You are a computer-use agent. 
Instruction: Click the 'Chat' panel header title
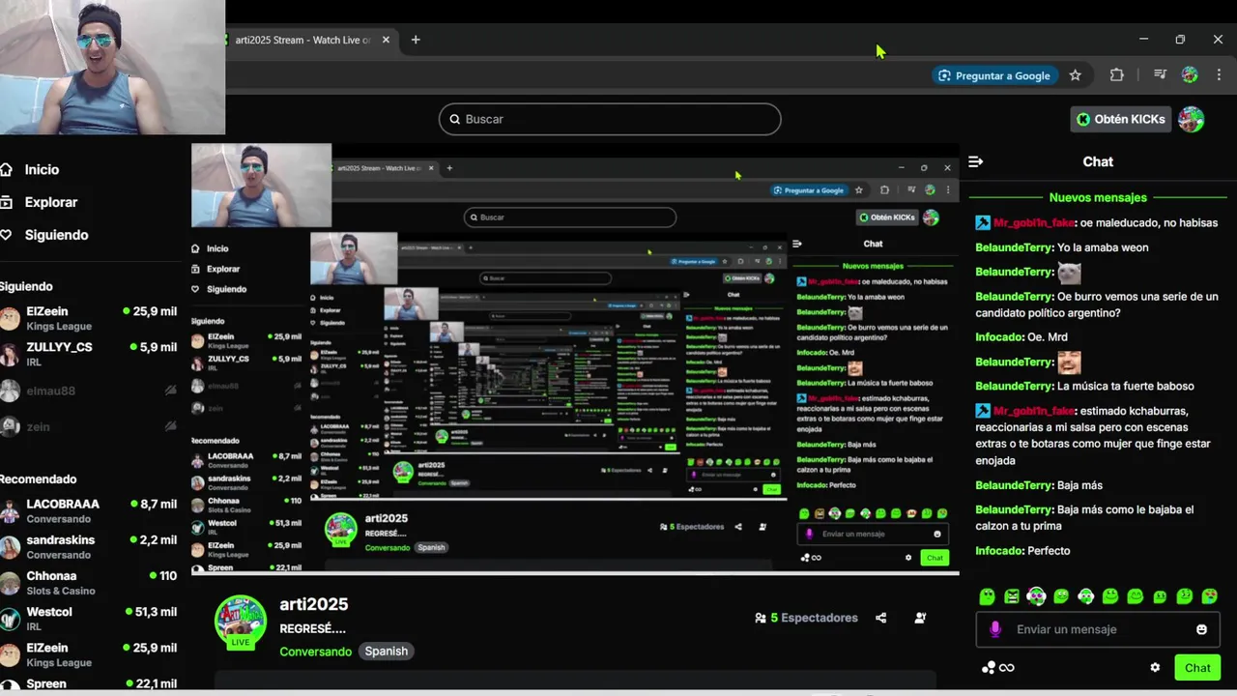point(1098,161)
